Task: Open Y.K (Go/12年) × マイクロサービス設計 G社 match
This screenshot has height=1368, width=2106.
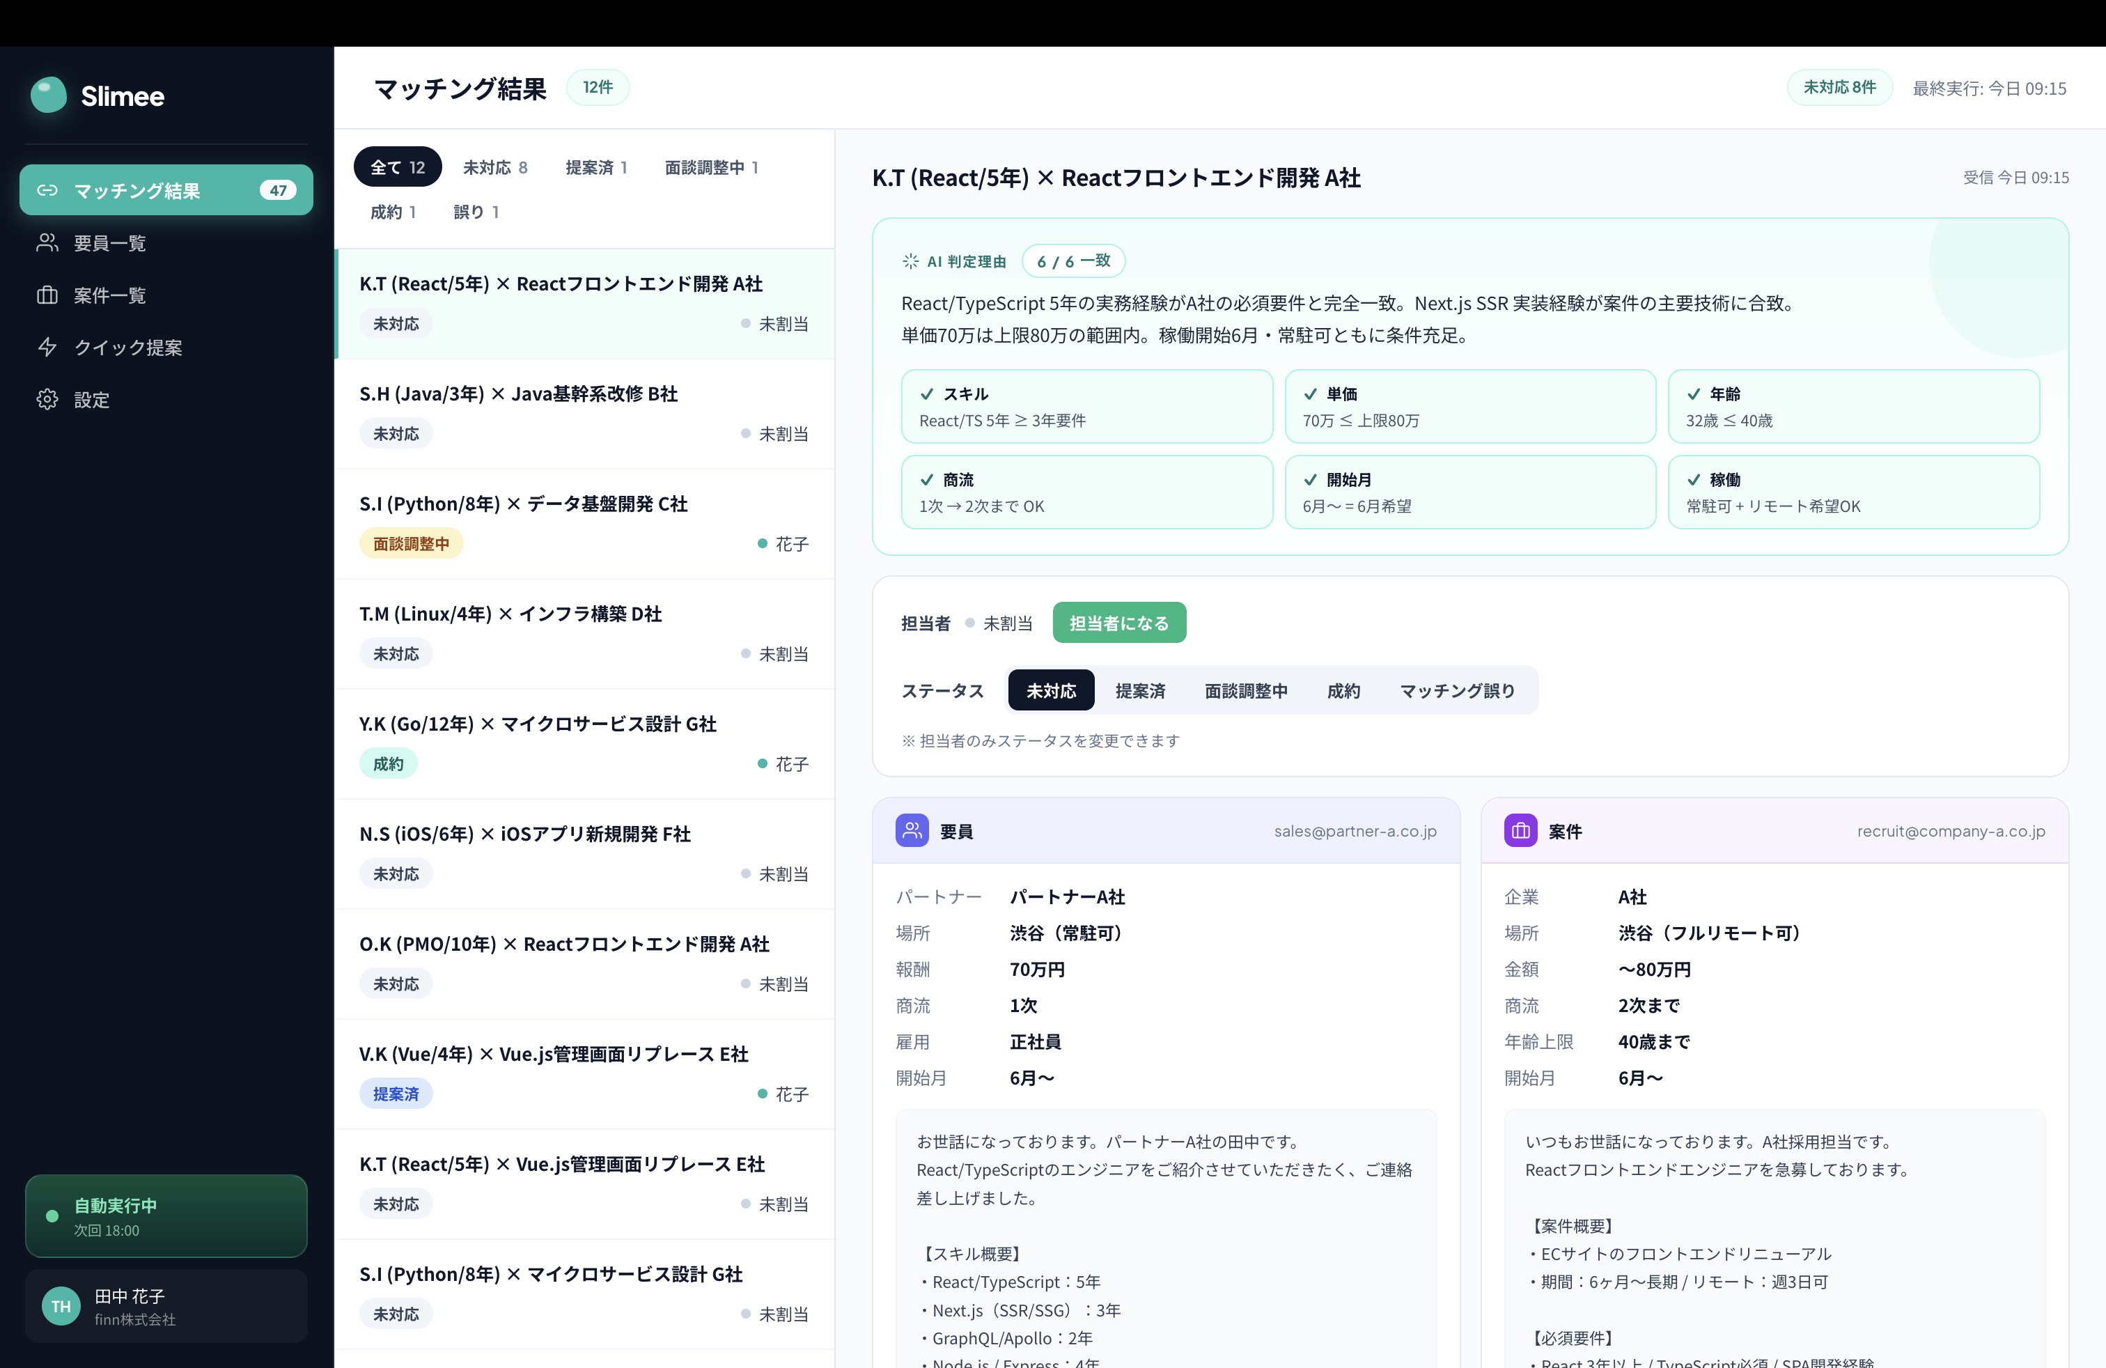Action: coord(585,744)
